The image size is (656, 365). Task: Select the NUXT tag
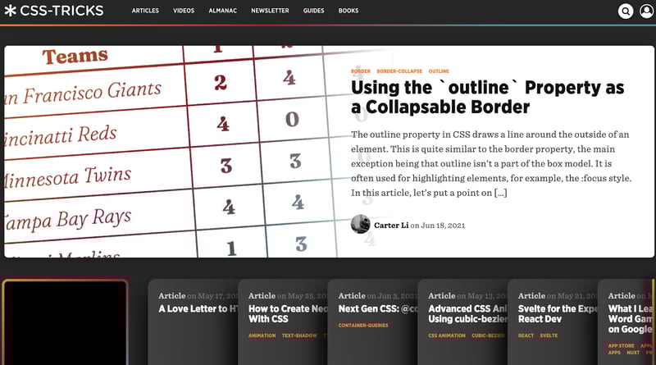(x=632, y=353)
